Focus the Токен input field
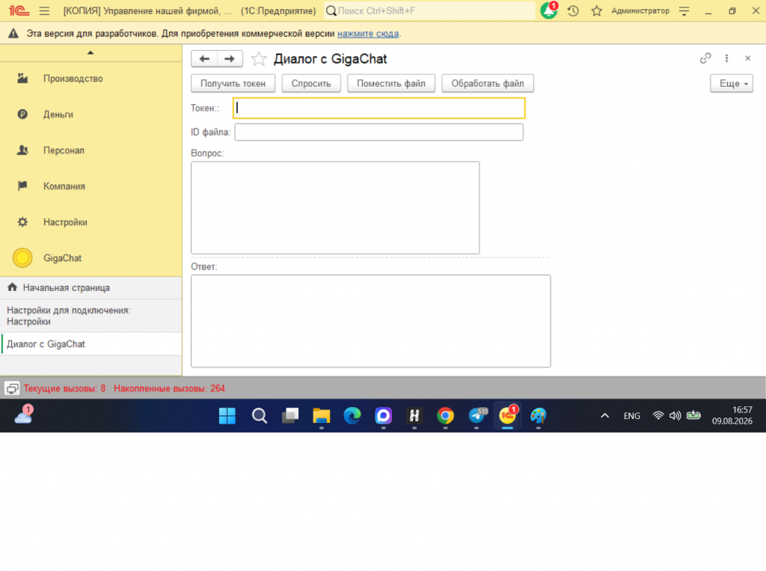Screen dimensions: 766x571 point(379,108)
